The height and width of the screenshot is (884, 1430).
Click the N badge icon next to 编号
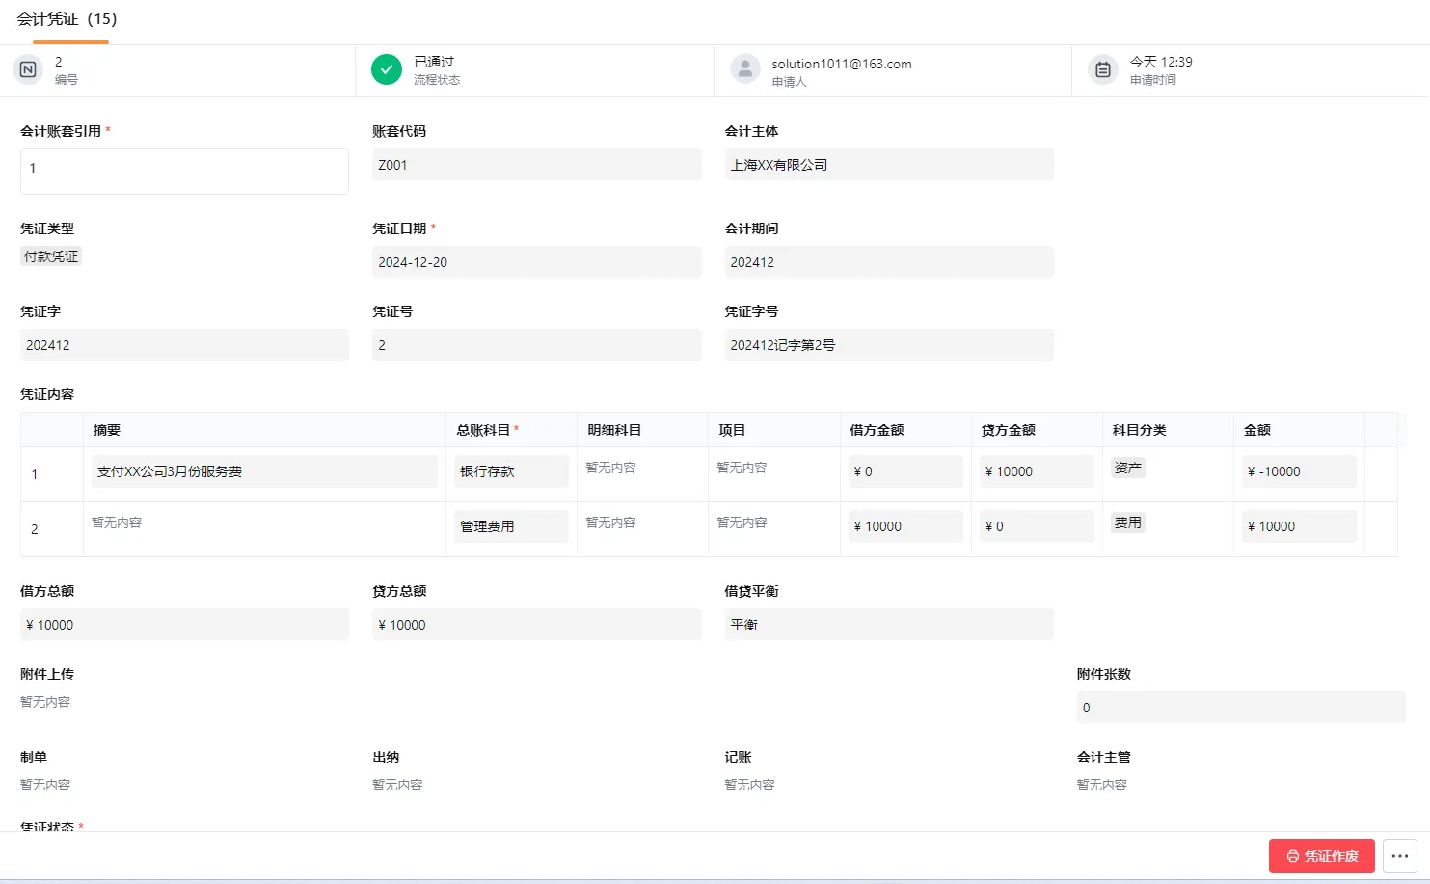27,69
